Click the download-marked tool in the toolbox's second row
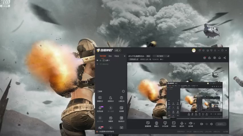Image resolution: width=243 pixels, height=136 pixels. tap(111, 109)
